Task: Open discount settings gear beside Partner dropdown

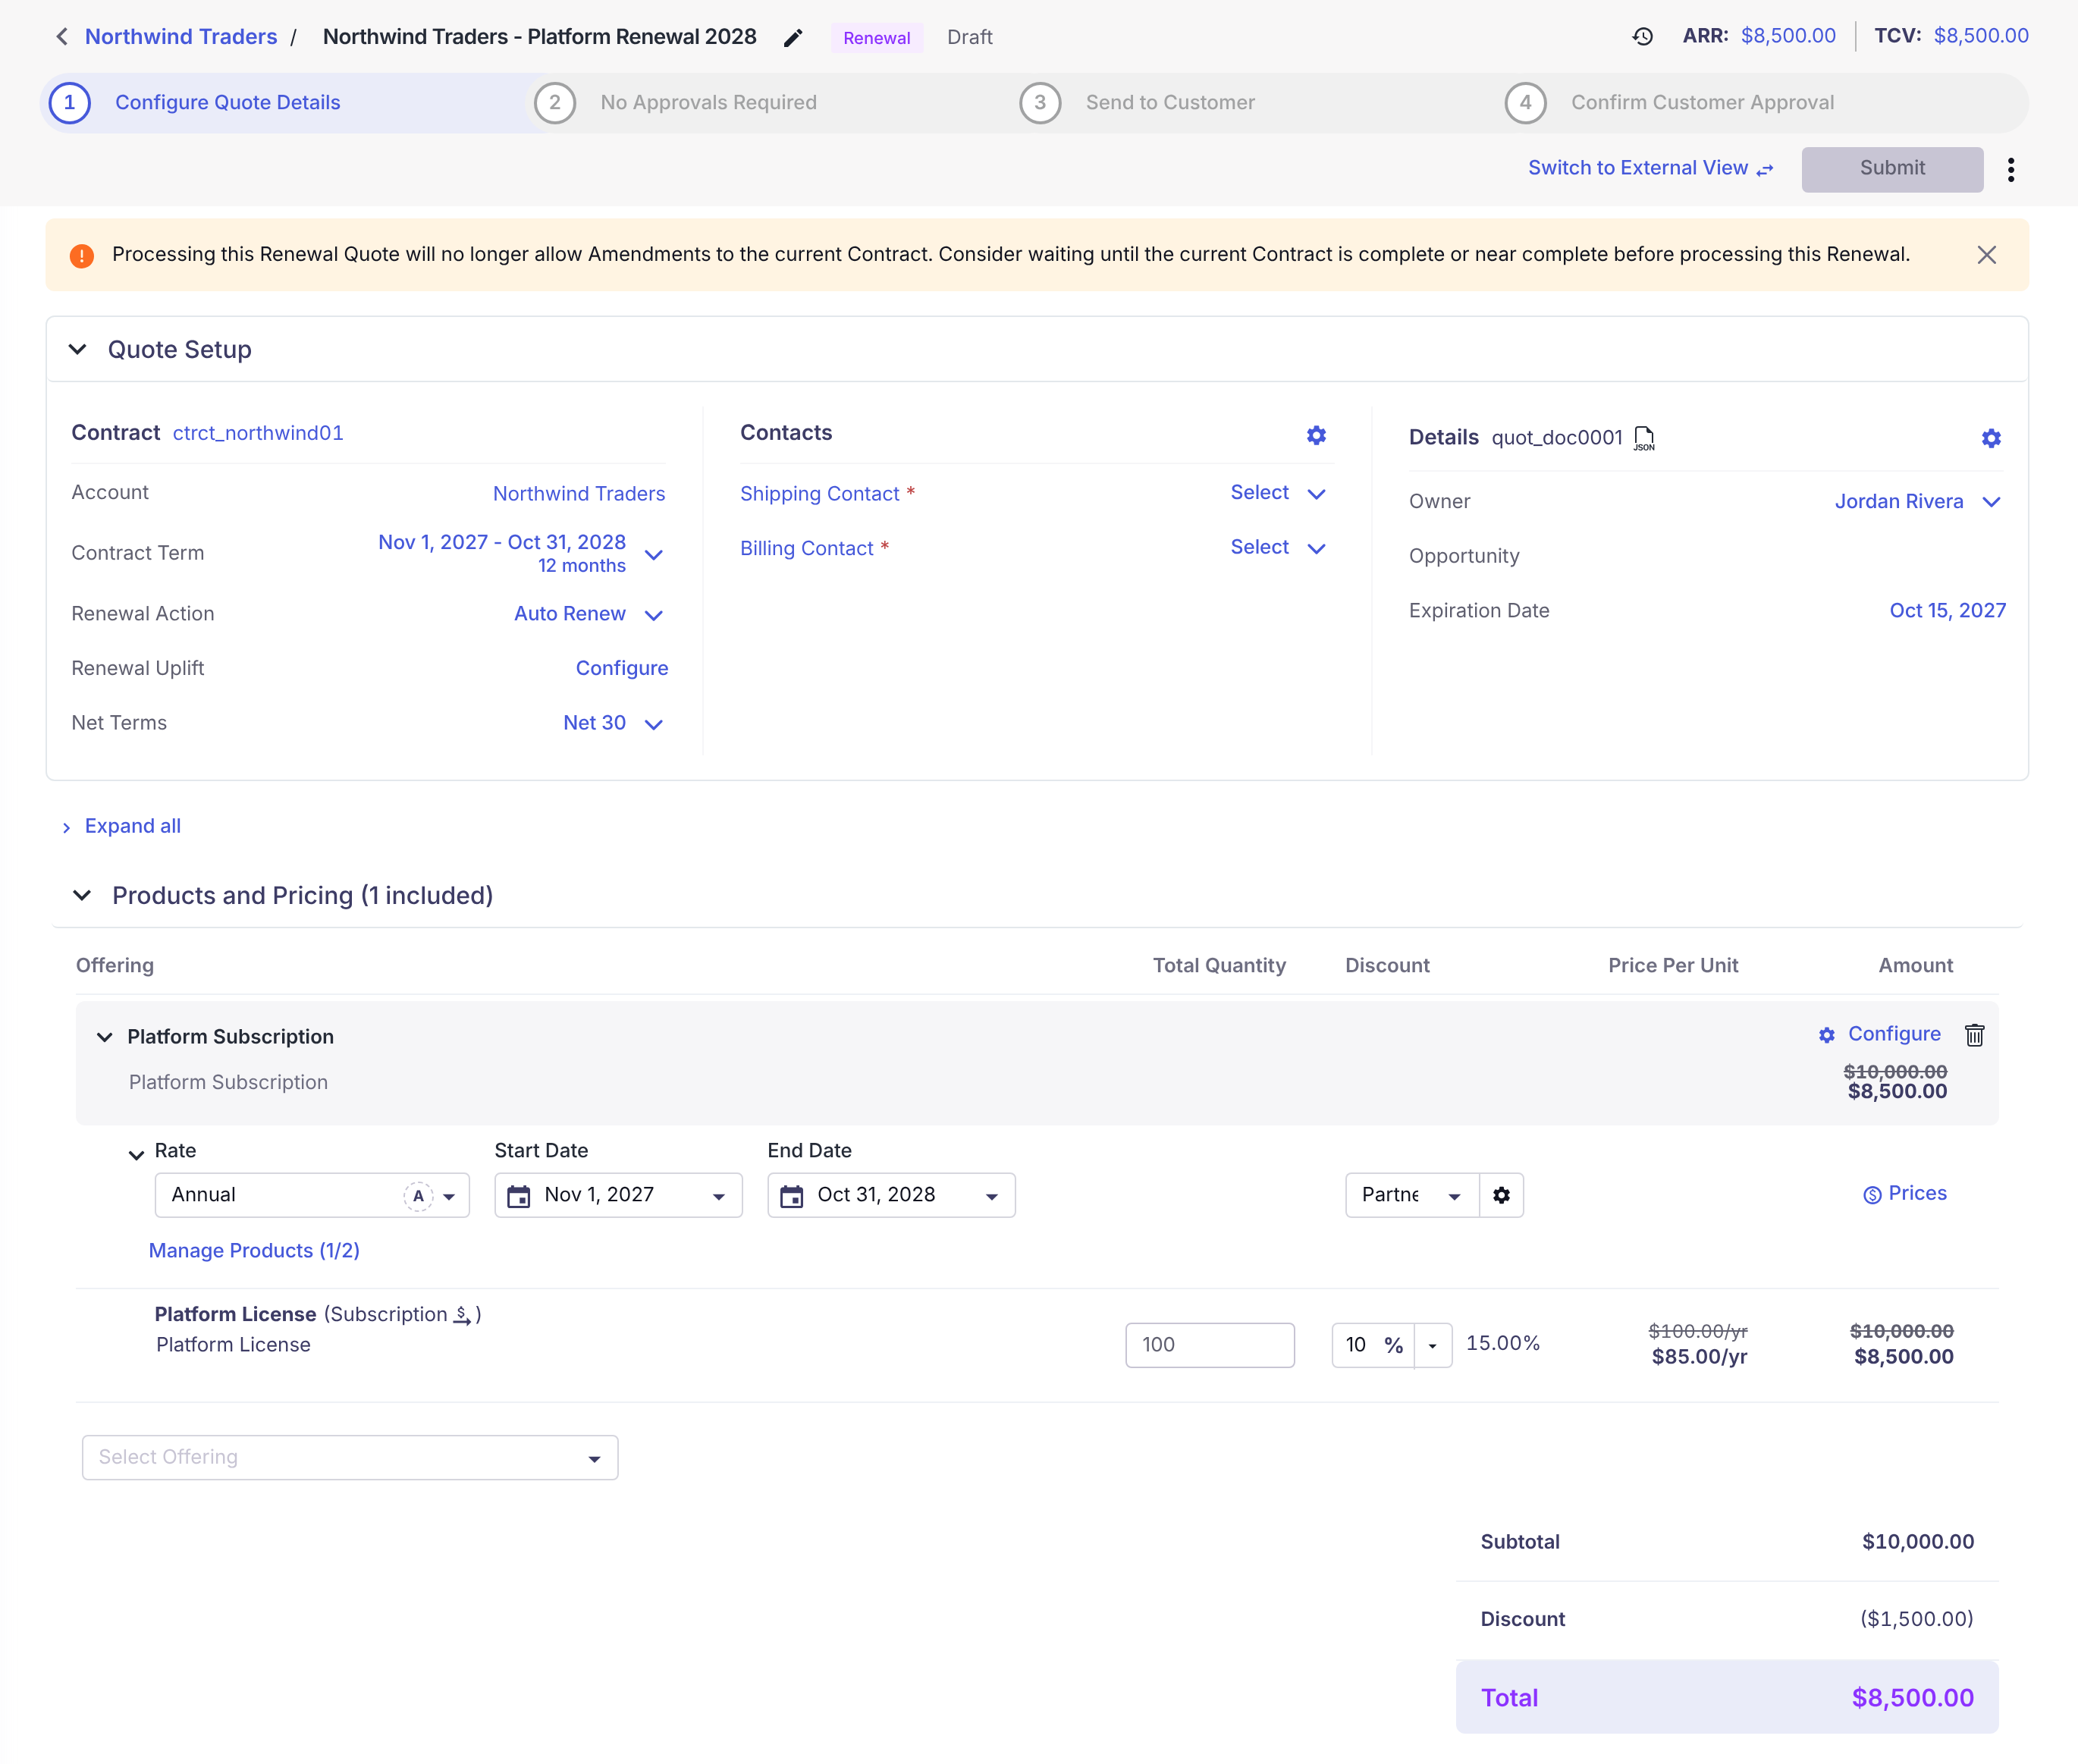Action: tap(1501, 1195)
